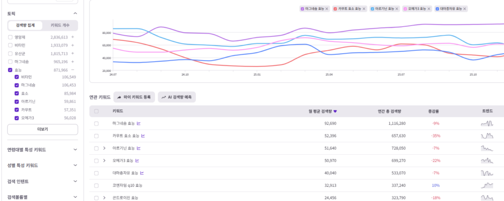Image resolution: width=504 pixels, height=201 pixels.
Task: Click chart icon next to 오메가3 효능
Action: click(x=137, y=161)
